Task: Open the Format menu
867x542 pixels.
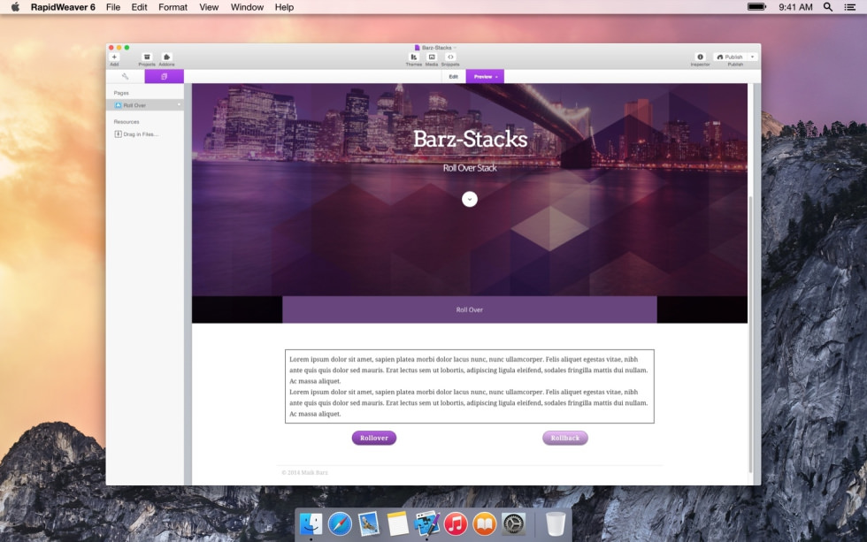Action: pyautogui.click(x=173, y=7)
